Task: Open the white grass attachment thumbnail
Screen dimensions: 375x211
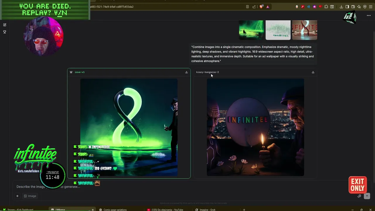Action: click(278, 30)
